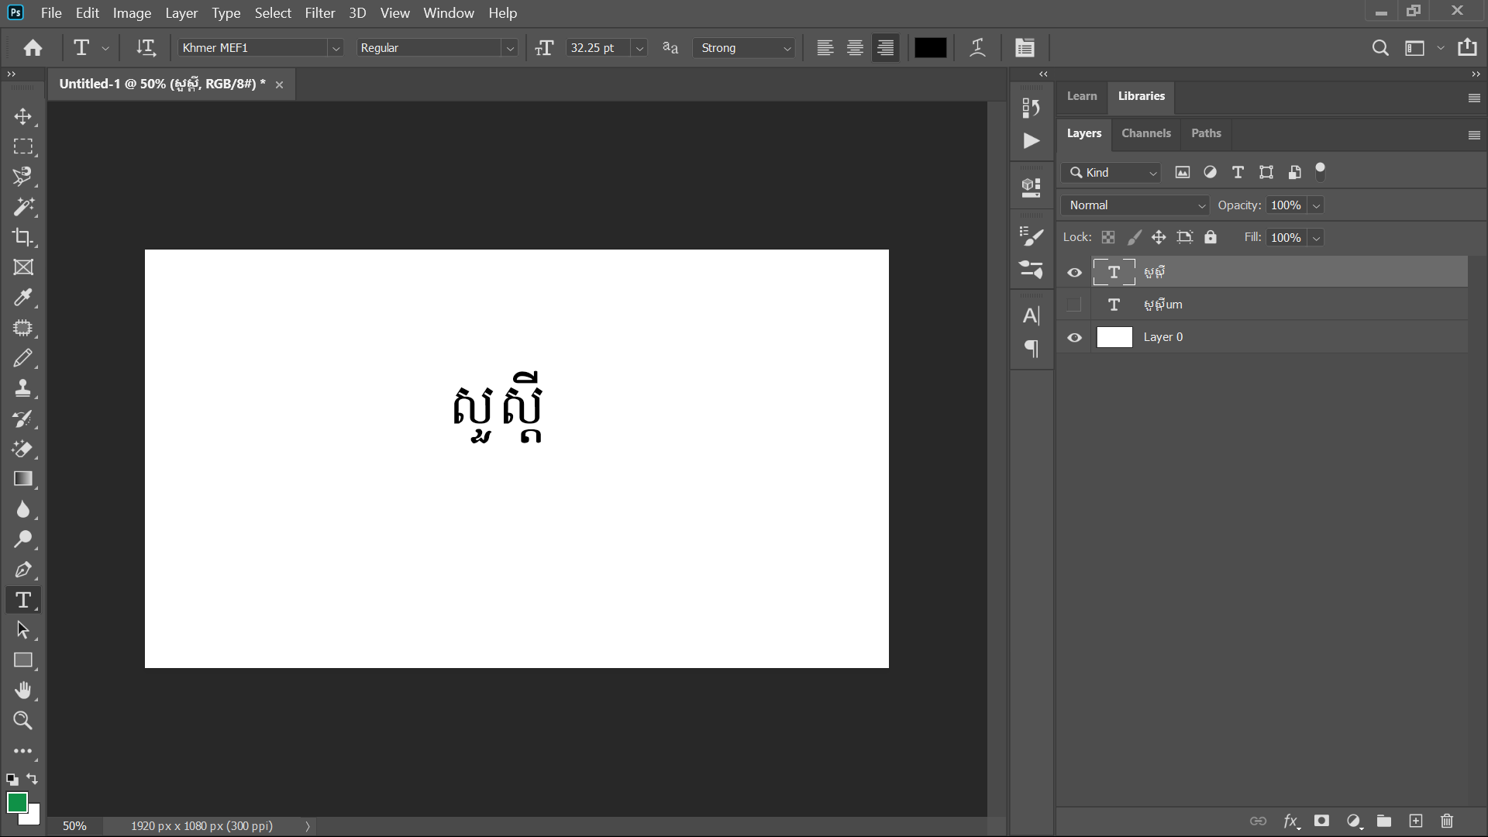The width and height of the screenshot is (1488, 837).
Task: Select the Magic Wand tool
Action: tap(23, 207)
